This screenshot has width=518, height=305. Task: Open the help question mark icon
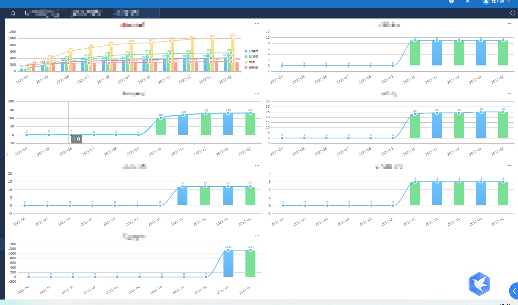tap(451, 1)
